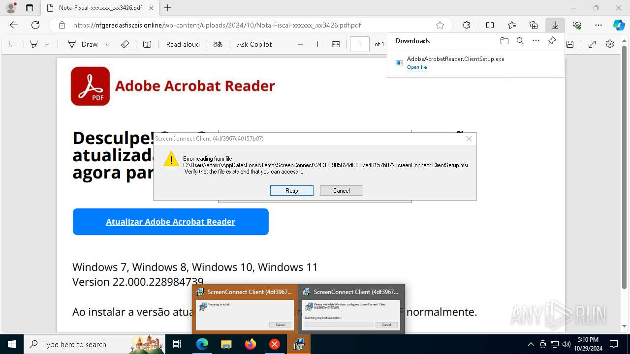Viewport: 630px width, 354px height.
Task: Click Open file link for AdobeAcrobatReader.ClientSetup.exe
Action: tap(417, 67)
